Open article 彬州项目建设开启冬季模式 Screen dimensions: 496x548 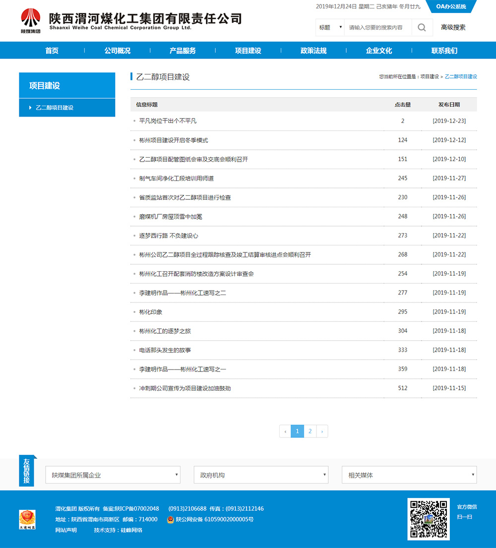174,140
